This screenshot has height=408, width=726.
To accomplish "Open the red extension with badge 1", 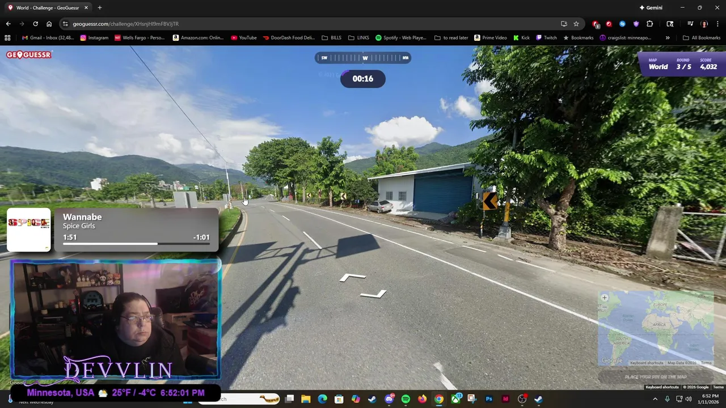I will [x=596, y=24].
